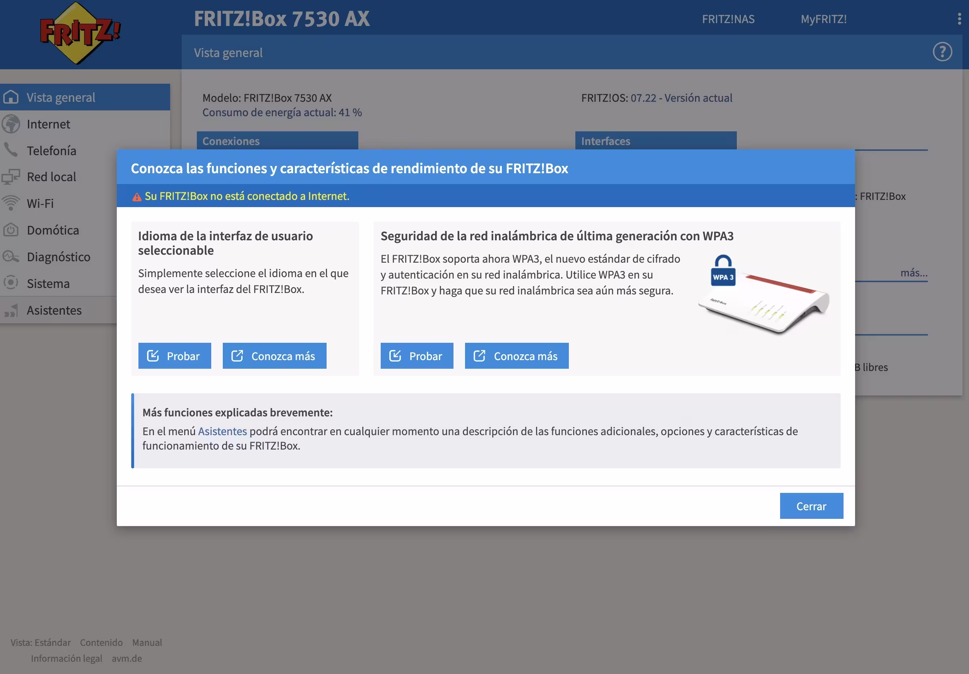This screenshot has width=969, height=674.
Task: Open the MyFRITZ! tab
Action: pos(823,19)
